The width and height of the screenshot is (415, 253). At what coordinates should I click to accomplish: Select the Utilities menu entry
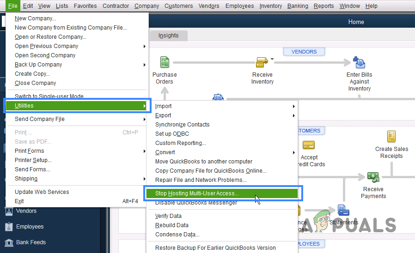(x=77, y=106)
